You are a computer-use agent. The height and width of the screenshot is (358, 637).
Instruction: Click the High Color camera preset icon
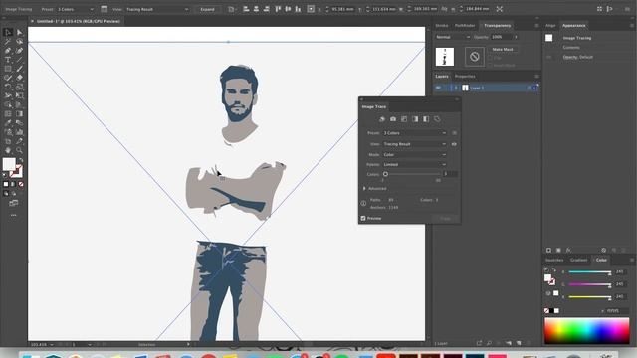393,119
